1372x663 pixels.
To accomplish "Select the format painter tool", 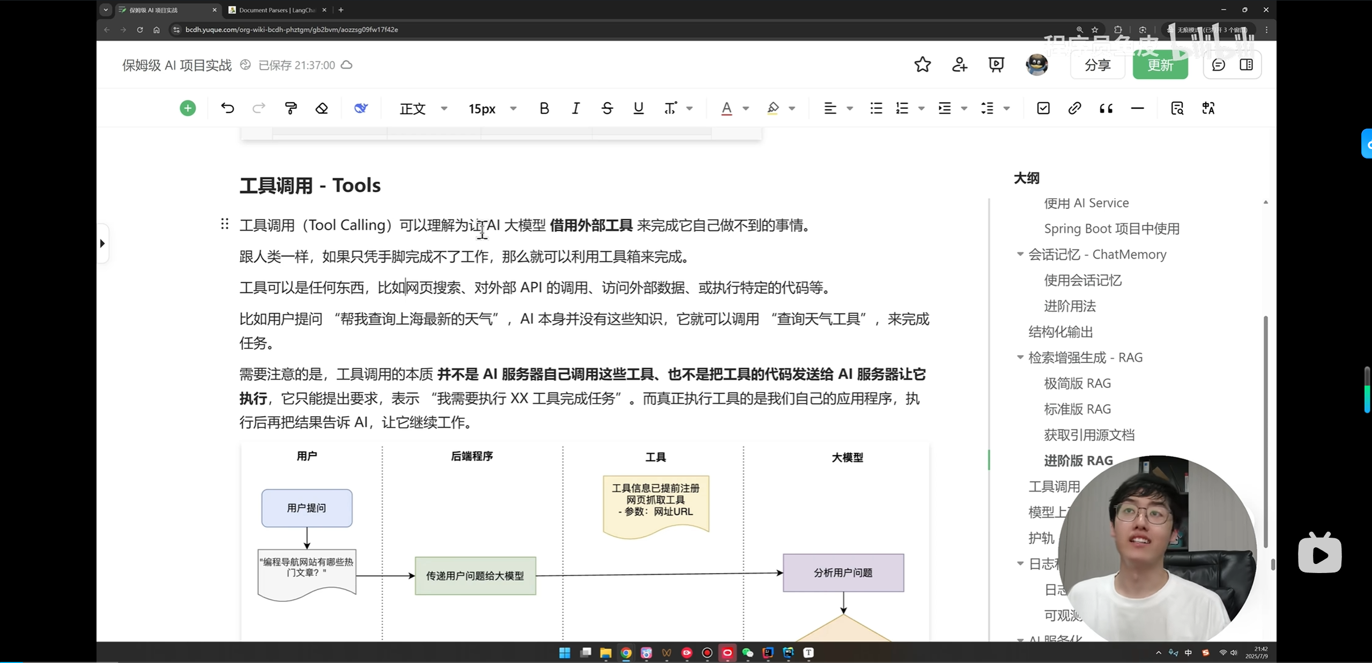I will 291,108.
